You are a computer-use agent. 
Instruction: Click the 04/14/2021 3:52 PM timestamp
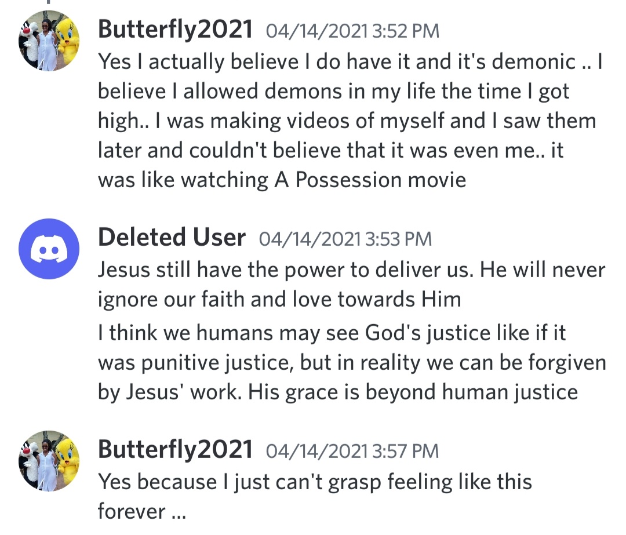click(x=352, y=31)
